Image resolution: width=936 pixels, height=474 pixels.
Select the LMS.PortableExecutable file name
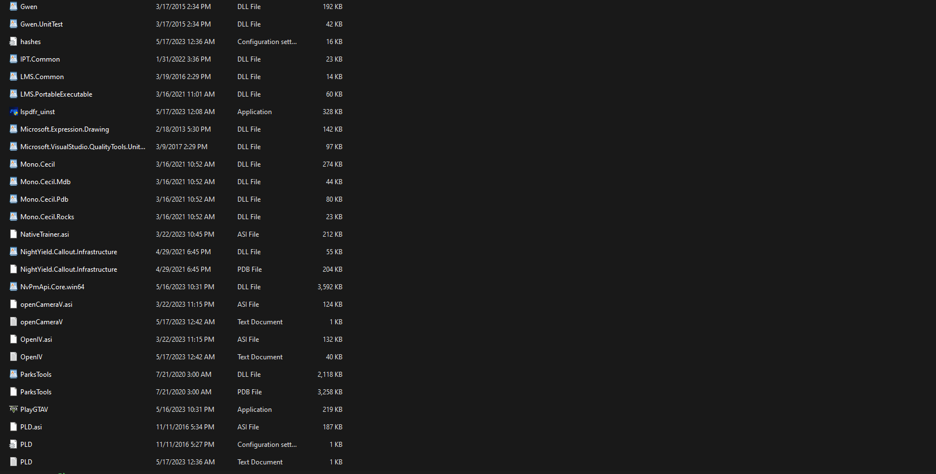point(56,94)
